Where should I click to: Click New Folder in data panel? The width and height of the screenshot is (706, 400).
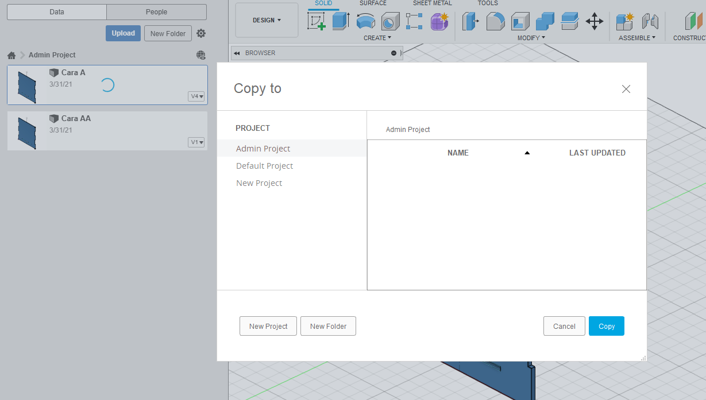point(168,33)
